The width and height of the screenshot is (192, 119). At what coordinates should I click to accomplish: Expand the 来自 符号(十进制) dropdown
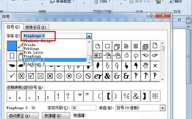162,108
